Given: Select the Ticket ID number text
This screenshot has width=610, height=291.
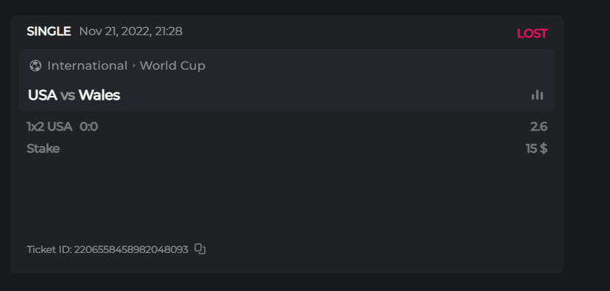Looking at the screenshot, I should (x=131, y=249).
